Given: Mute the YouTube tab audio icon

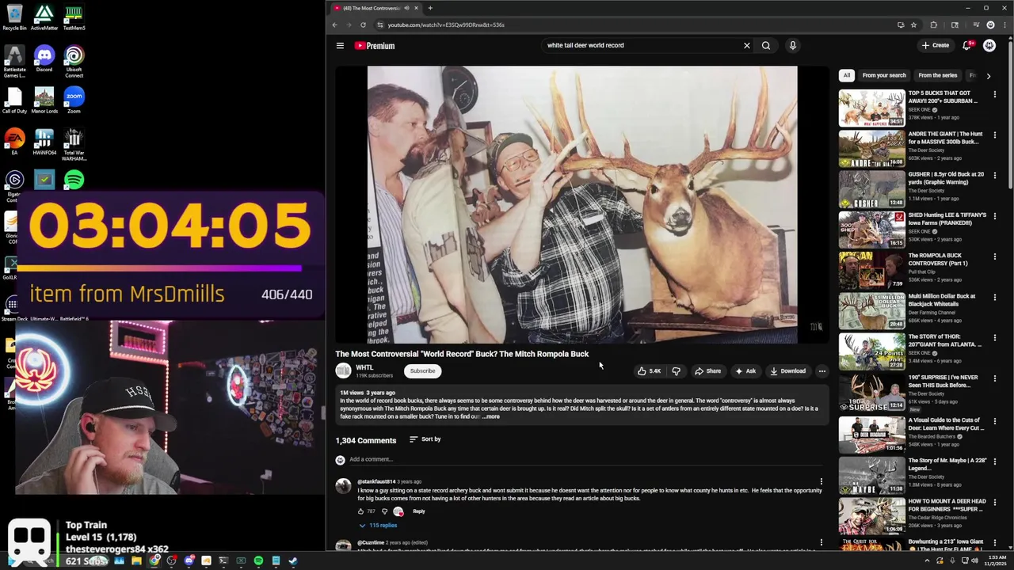Looking at the screenshot, I should [x=406, y=8].
